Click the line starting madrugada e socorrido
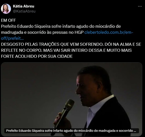 tap(42, 32)
